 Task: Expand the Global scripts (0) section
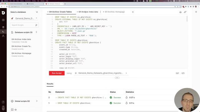[37, 101]
